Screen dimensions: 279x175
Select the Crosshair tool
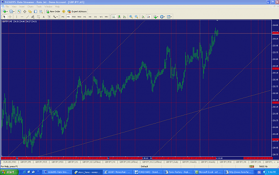tap(10, 17)
